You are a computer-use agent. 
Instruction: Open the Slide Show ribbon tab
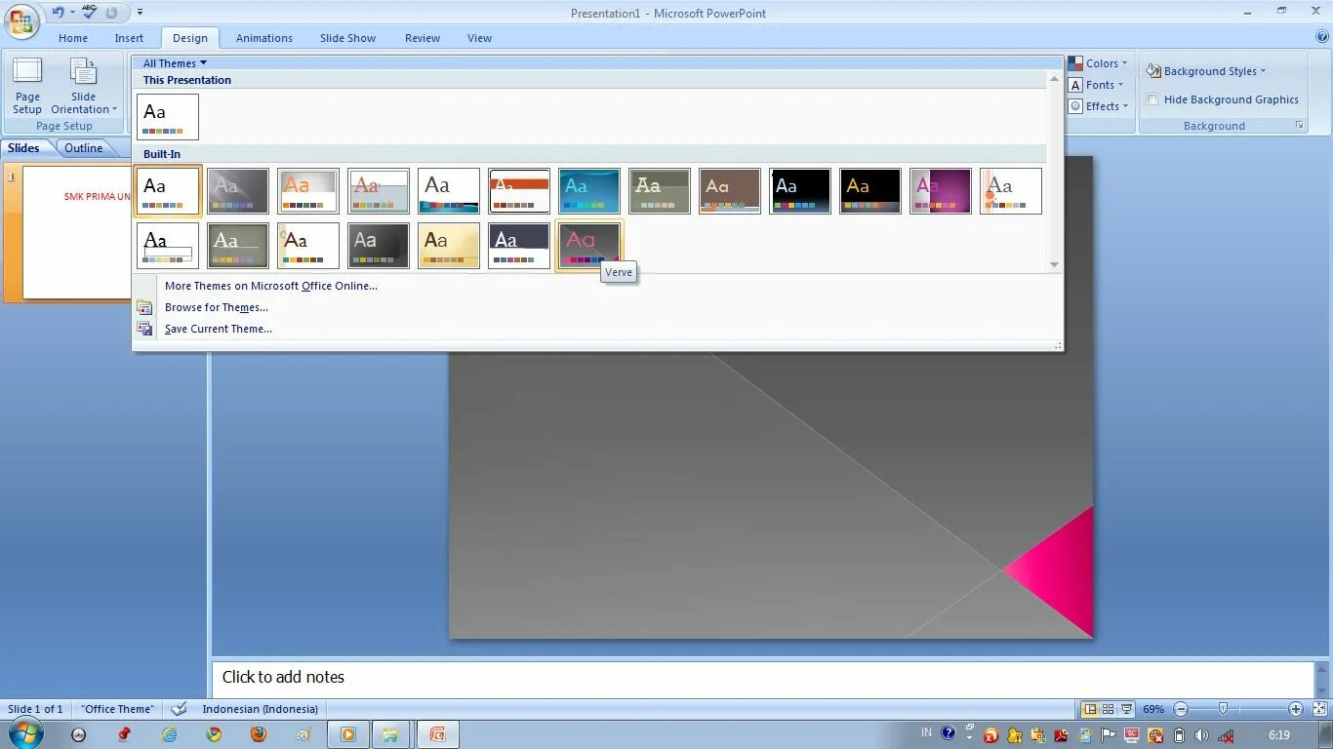click(347, 38)
